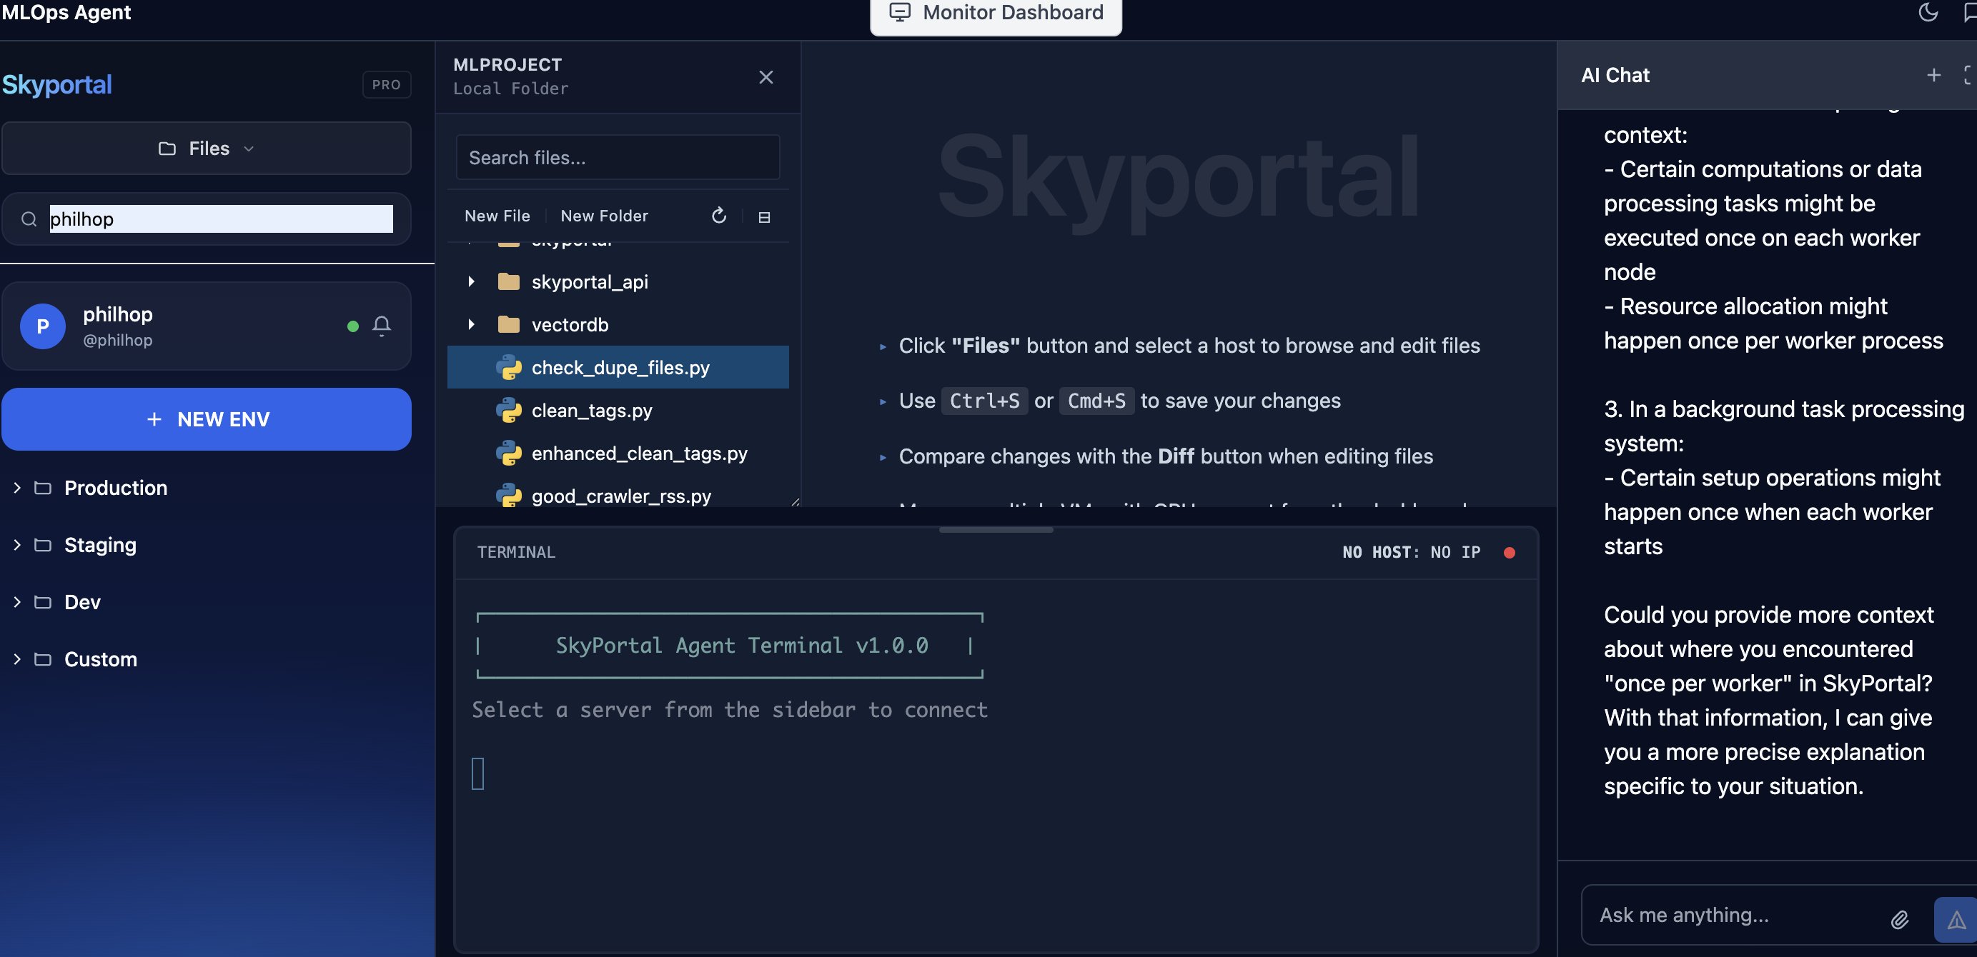Select the TERMINAL panel header

click(516, 551)
